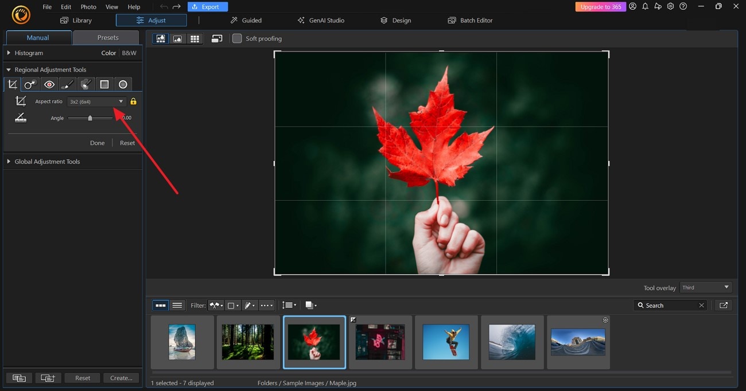
Task: Switch to the Guided module
Action: (x=246, y=20)
